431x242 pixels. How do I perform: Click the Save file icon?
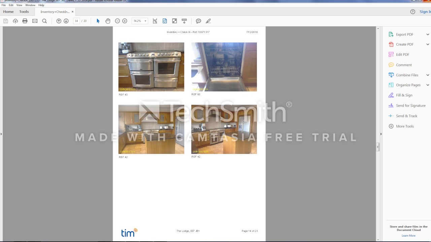pos(6,21)
